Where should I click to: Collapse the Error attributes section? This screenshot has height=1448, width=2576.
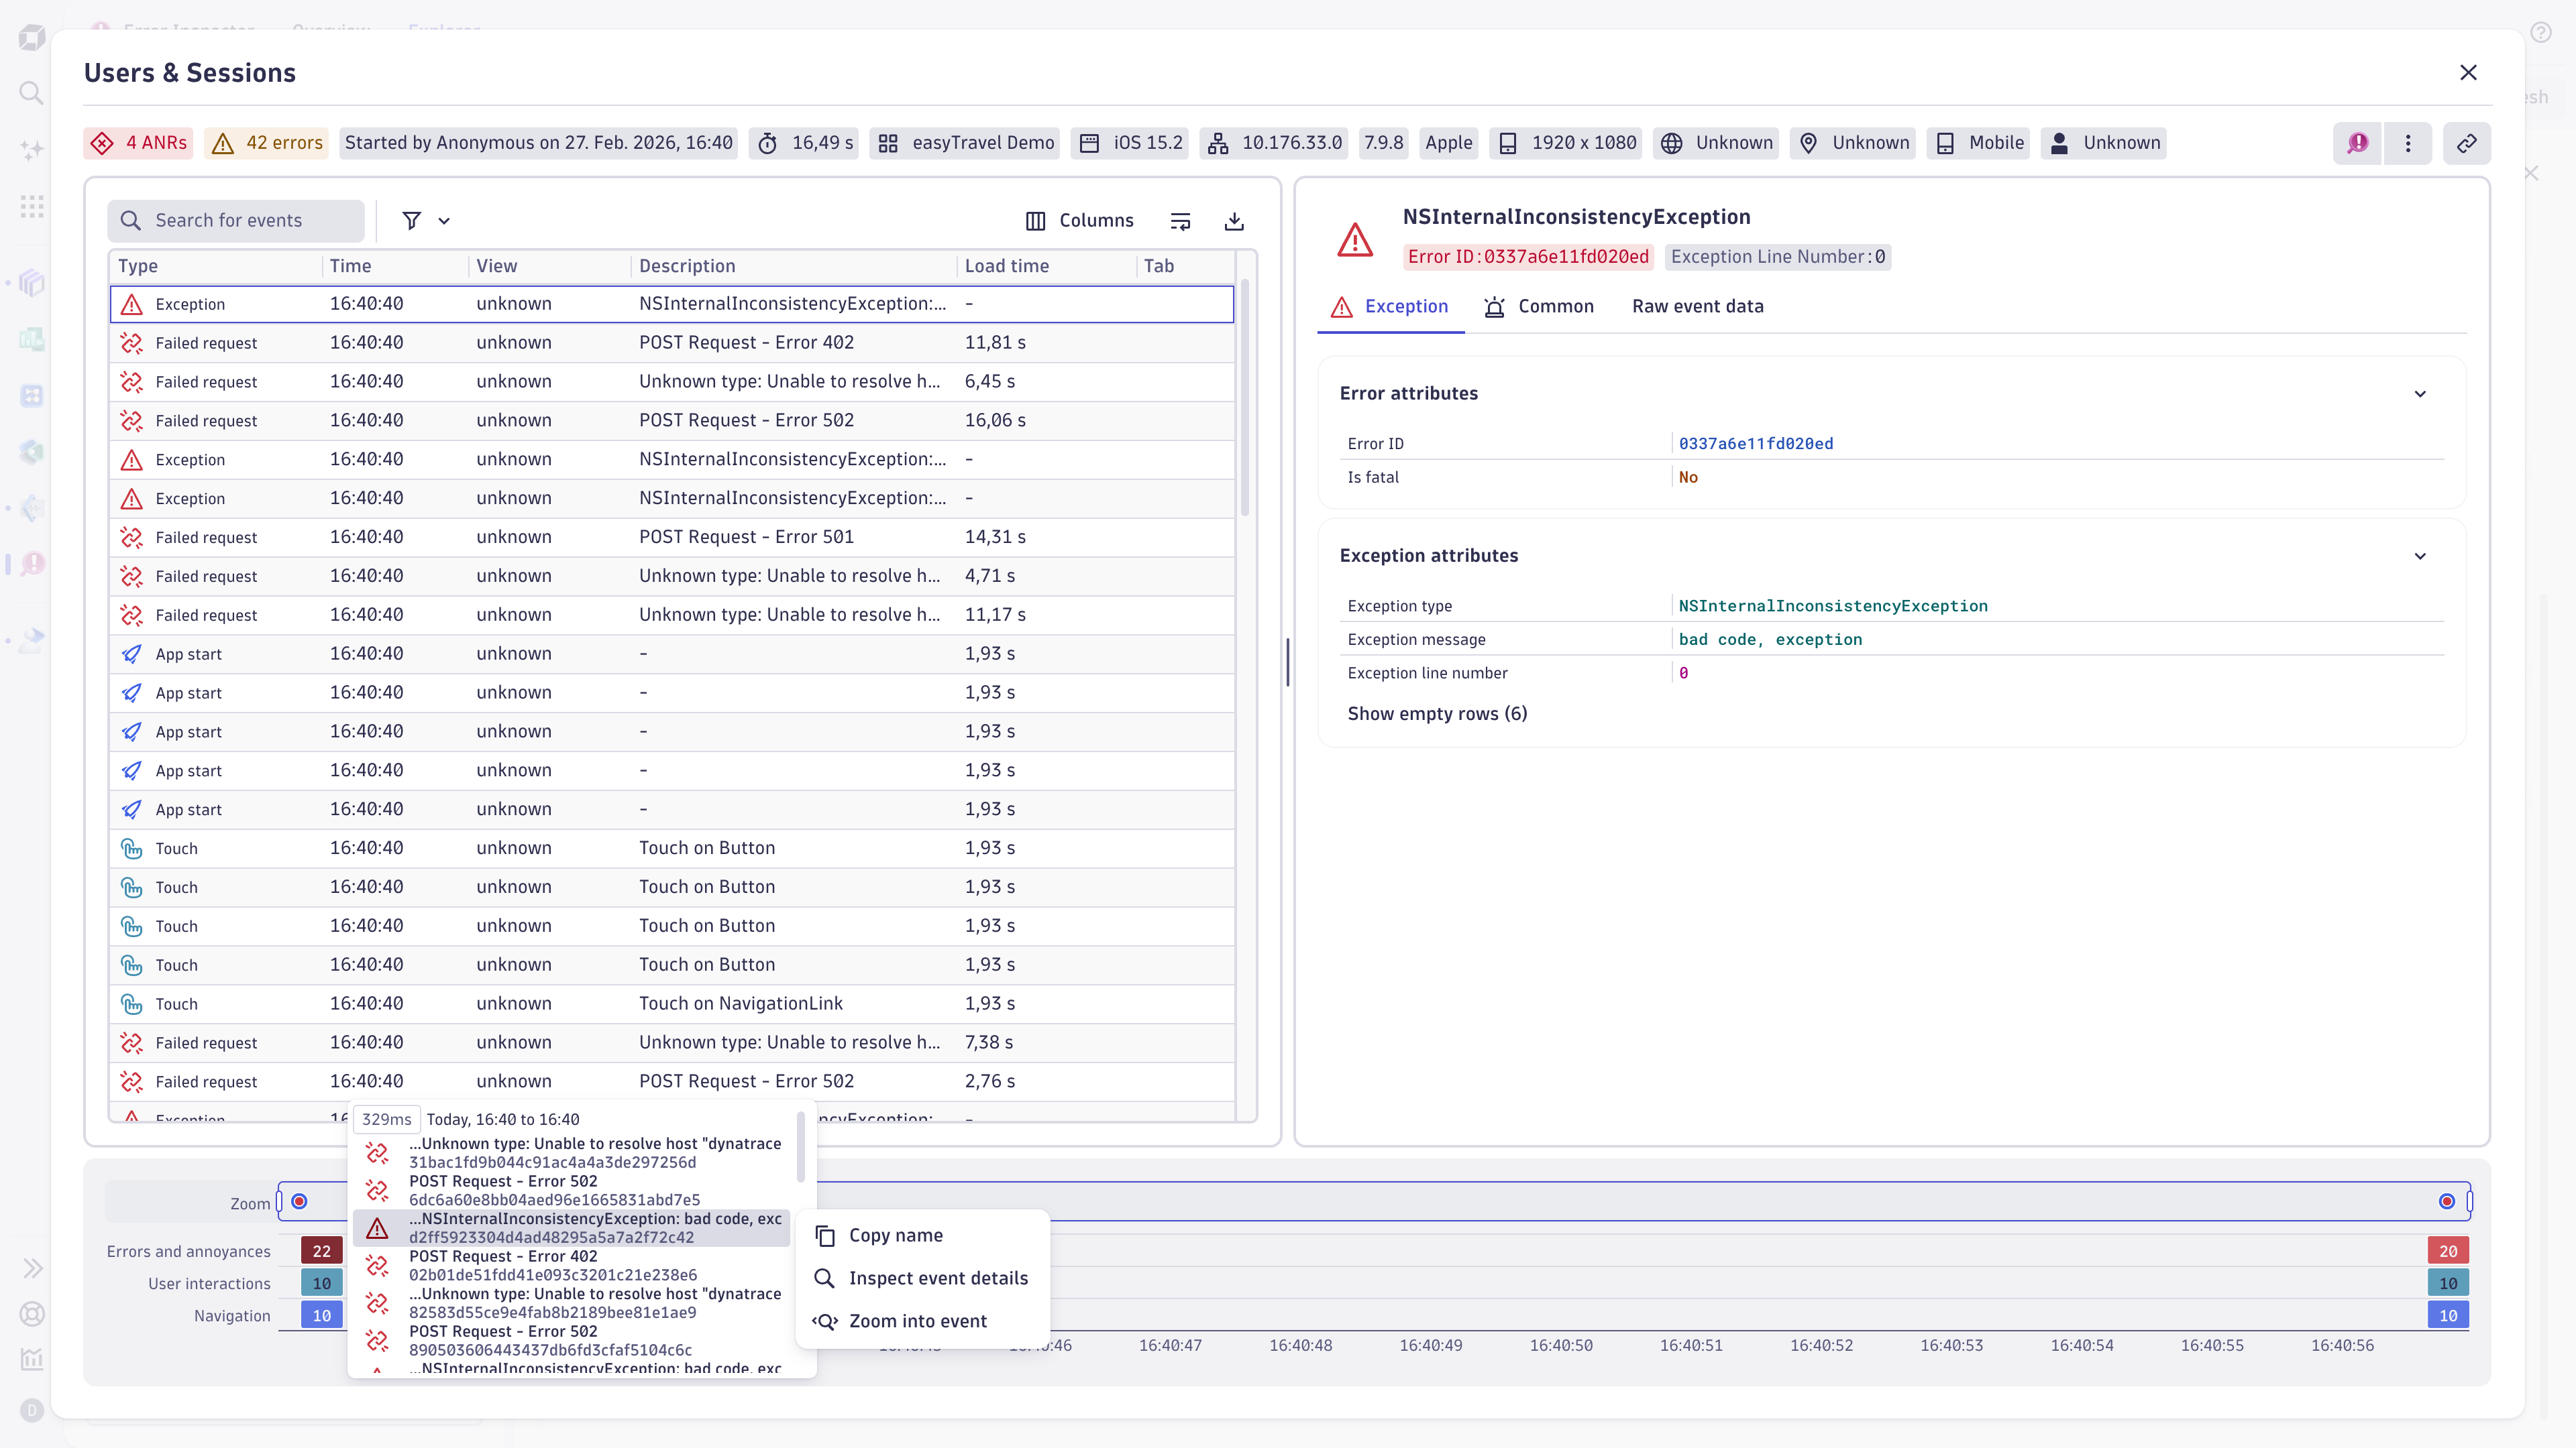2420,393
